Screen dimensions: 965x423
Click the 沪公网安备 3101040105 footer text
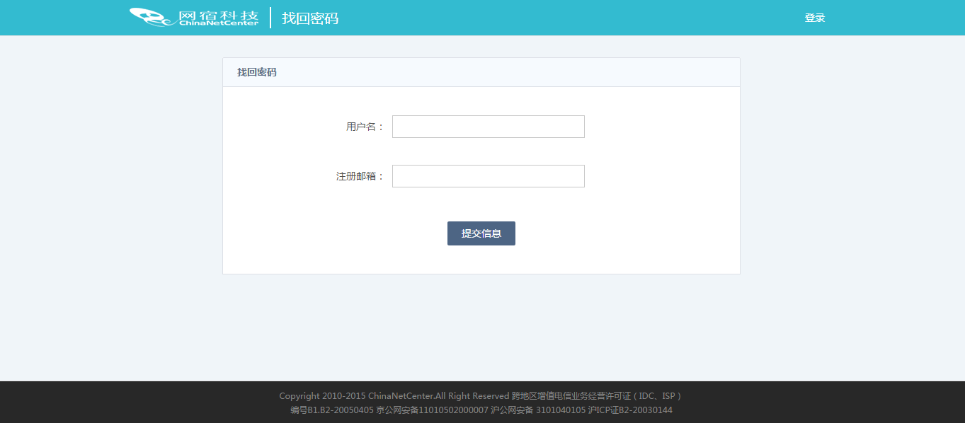click(537, 410)
